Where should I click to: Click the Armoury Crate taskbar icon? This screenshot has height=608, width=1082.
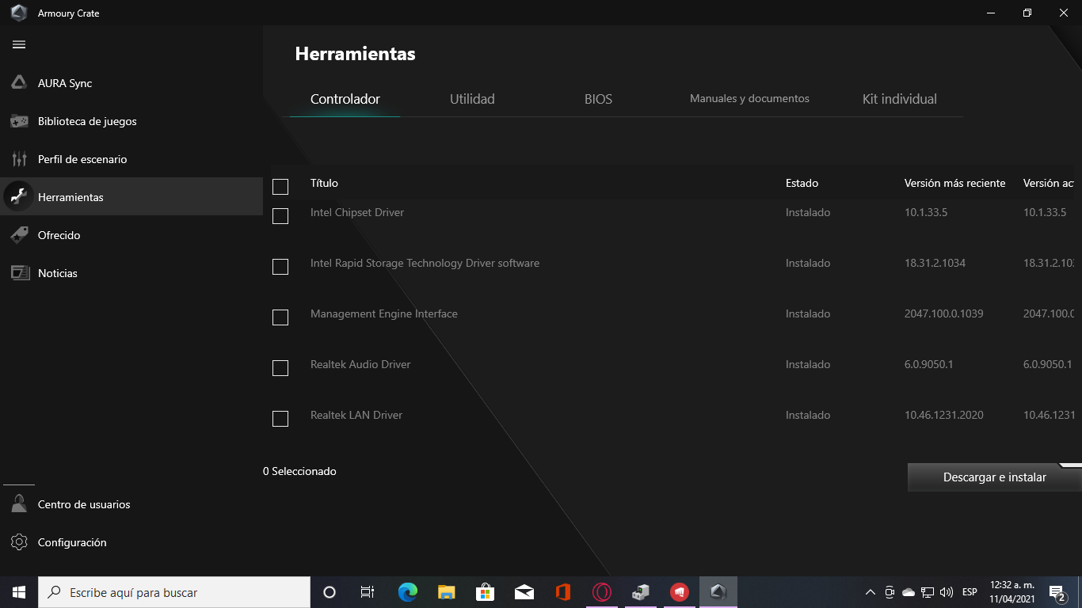[718, 592]
